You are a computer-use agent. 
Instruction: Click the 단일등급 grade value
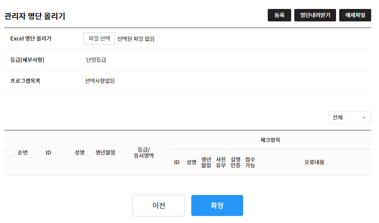pos(96,60)
